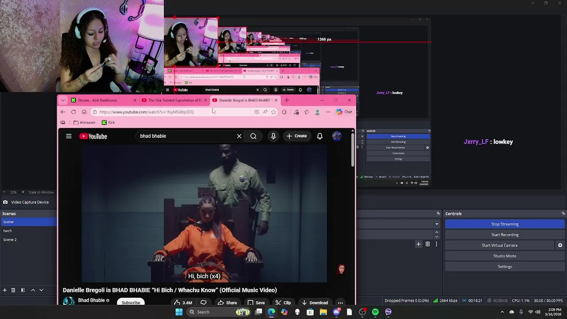Open YouTube notifications bell
This screenshot has width=567, height=319.
coord(320,136)
